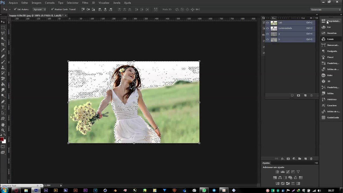Open Move tool preset picker arrow
The width and height of the screenshot is (343, 193).
click(x=10, y=9)
